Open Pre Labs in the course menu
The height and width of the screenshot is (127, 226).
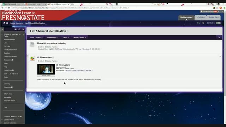[x=7, y=46]
